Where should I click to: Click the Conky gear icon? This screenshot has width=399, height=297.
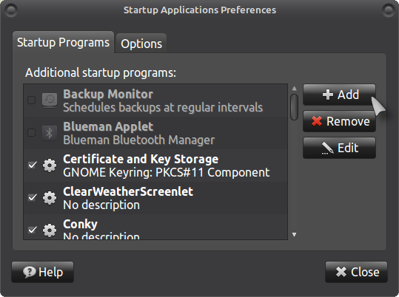[50, 231]
